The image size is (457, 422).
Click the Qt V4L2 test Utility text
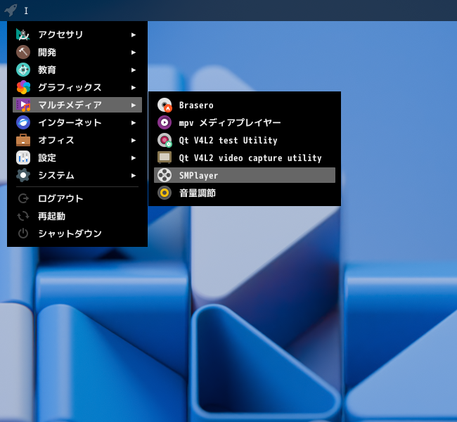[x=228, y=140]
